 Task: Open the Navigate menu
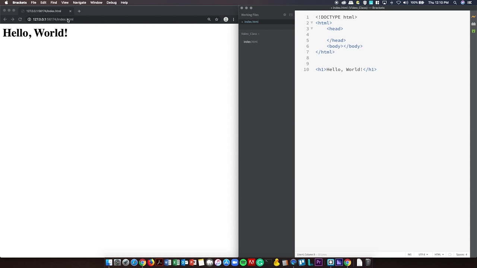[79, 3]
